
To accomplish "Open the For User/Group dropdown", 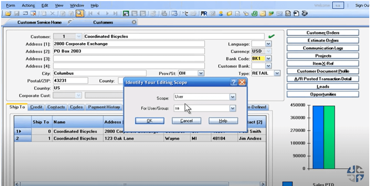I will [x=233, y=108].
